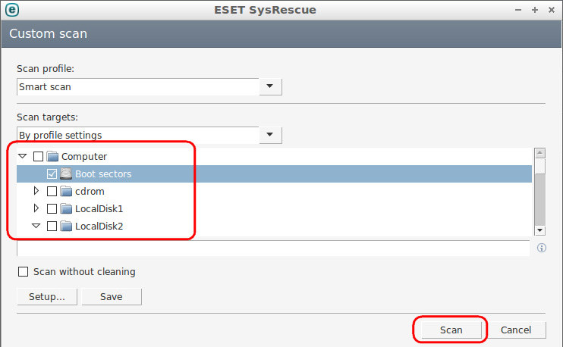Enable Scan without cleaning option
Image resolution: width=563 pixels, height=347 pixels.
pyautogui.click(x=23, y=272)
